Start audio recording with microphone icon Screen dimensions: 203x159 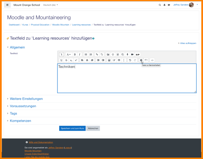tap(127, 54)
